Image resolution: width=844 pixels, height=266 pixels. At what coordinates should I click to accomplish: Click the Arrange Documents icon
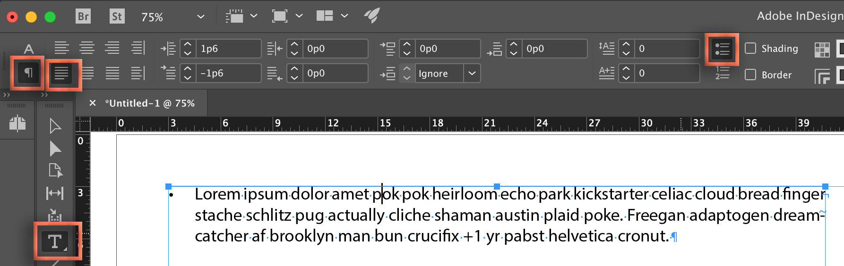[x=325, y=16]
